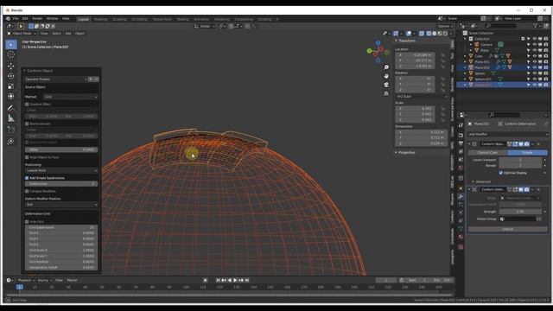Enable the Hide Grid checkbox

[x=27, y=222]
